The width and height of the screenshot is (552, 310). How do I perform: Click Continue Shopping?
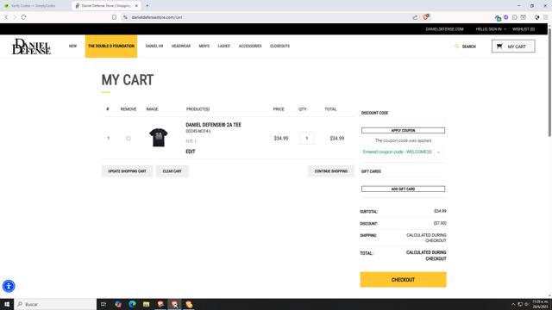pyautogui.click(x=331, y=171)
